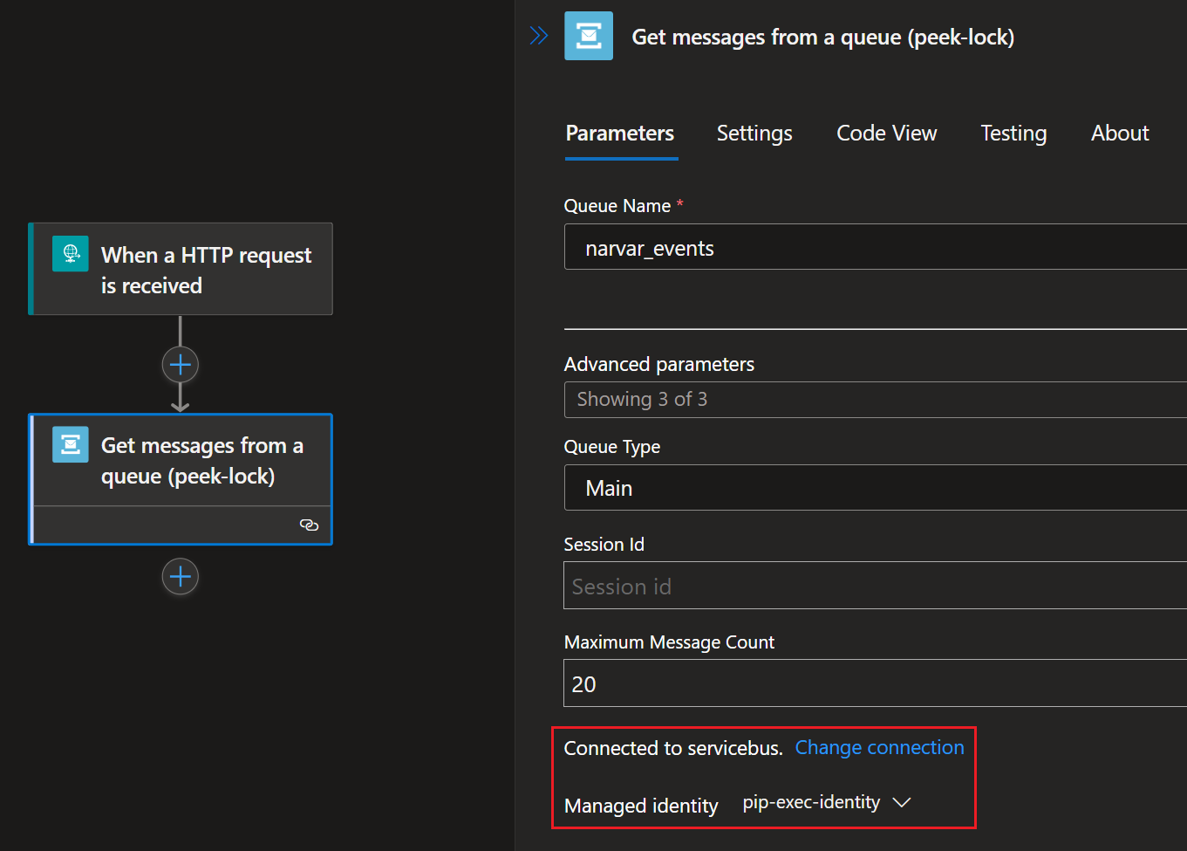The width and height of the screenshot is (1187, 851).
Task: Click the required asterisk on Queue Name
Action: tap(679, 202)
